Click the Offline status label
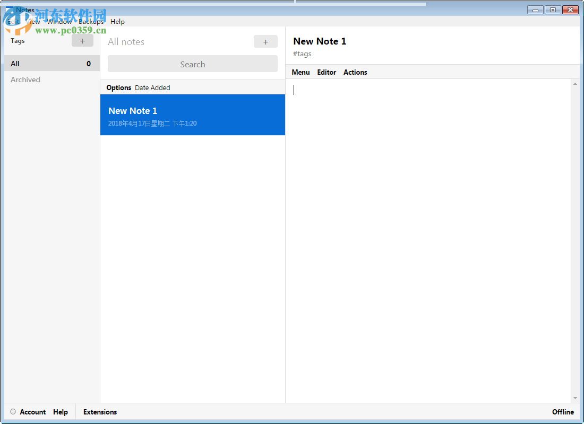The width and height of the screenshot is (584, 424). [x=563, y=412]
